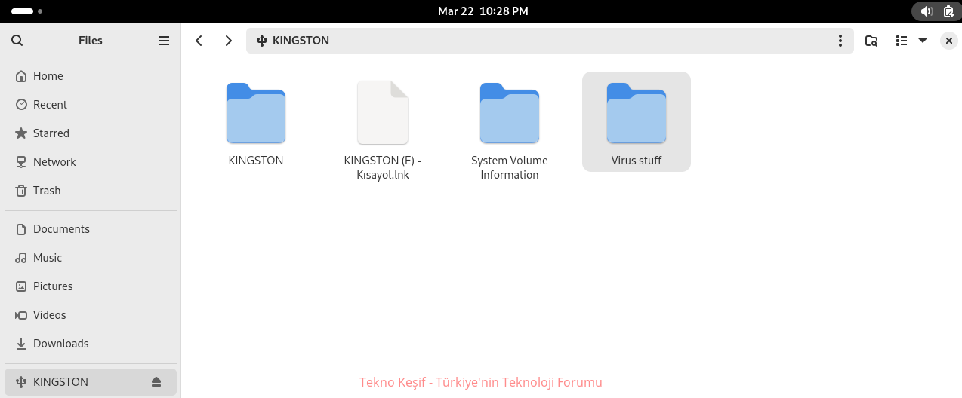This screenshot has width=962, height=398.
Task: Open Trash in the sidebar
Action: click(91, 191)
